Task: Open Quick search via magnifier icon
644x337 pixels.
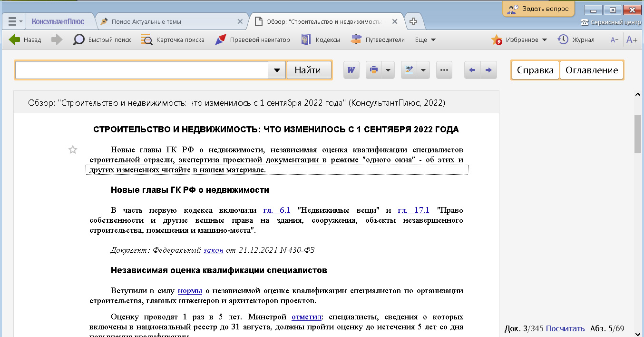Action: pyautogui.click(x=78, y=40)
